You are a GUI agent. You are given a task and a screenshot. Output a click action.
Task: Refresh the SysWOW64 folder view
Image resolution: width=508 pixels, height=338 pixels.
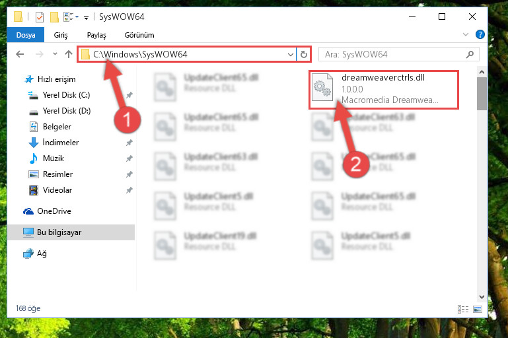click(x=304, y=54)
